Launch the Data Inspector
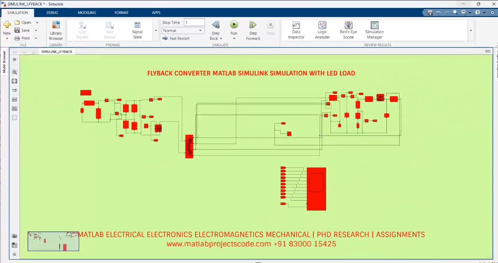Image resolution: width=498 pixels, height=263 pixels. (x=296, y=30)
